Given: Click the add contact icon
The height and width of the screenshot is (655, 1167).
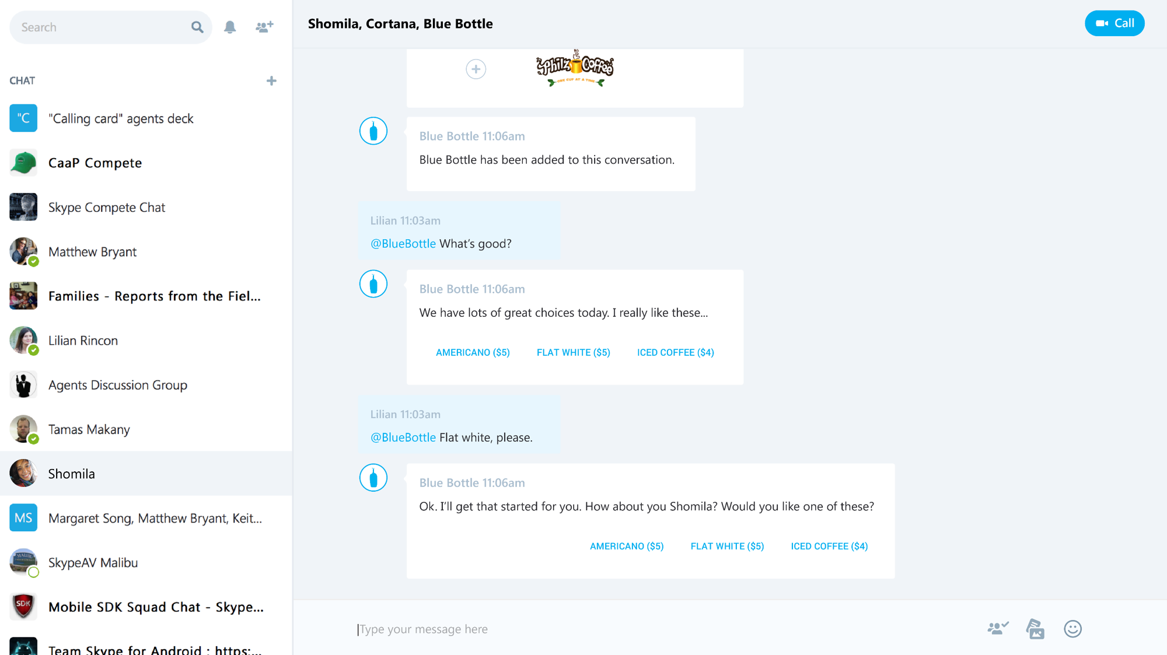Looking at the screenshot, I should pyautogui.click(x=264, y=27).
